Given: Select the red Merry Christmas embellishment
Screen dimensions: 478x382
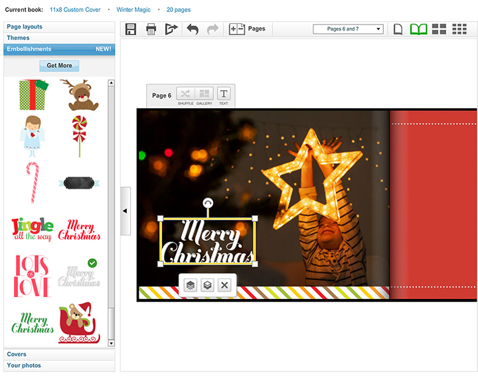Looking at the screenshot, I should pos(79,230).
